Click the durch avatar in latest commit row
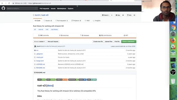Viewport: 177px width, 100px height. pos(35,46)
